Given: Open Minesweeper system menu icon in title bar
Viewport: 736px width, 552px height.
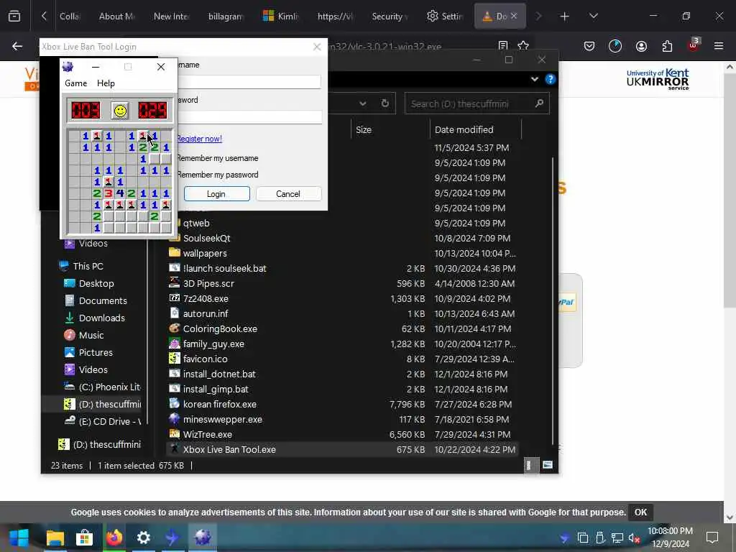Looking at the screenshot, I should coord(68,67).
